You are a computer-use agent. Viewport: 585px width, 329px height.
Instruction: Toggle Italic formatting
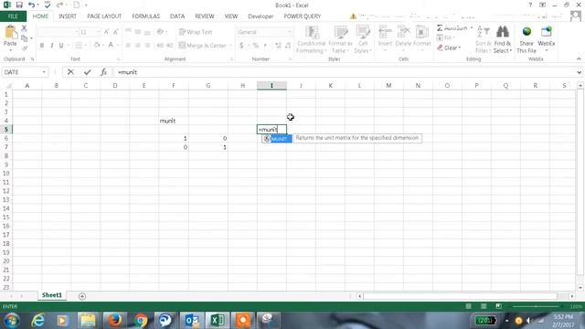tap(51, 45)
